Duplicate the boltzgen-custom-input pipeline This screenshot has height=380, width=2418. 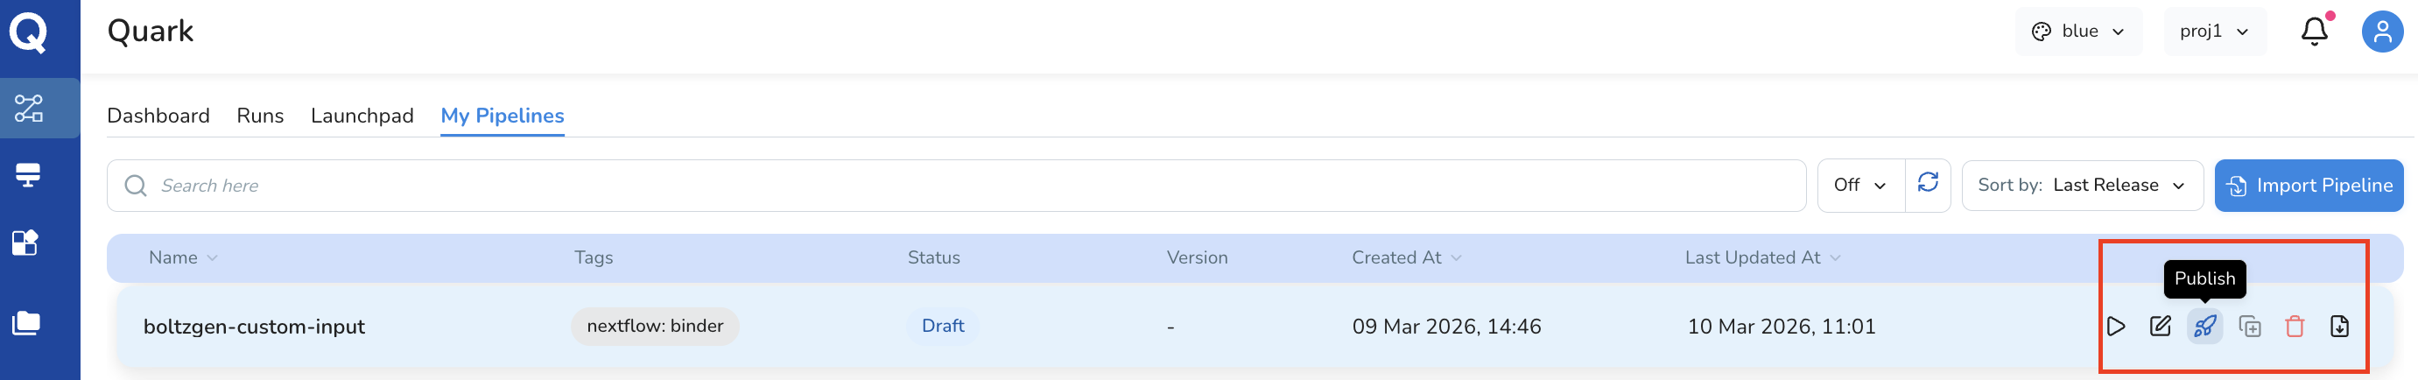click(x=2250, y=327)
